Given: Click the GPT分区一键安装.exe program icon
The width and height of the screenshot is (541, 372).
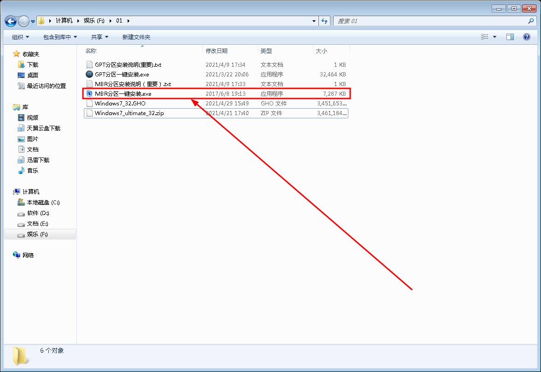Looking at the screenshot, I should pos(88,74).
